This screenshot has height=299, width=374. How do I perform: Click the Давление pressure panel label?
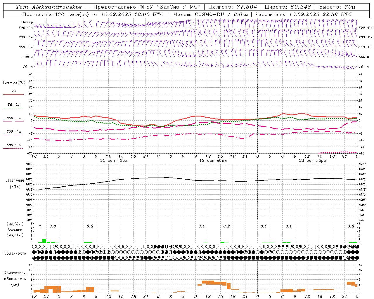(15, 180)
